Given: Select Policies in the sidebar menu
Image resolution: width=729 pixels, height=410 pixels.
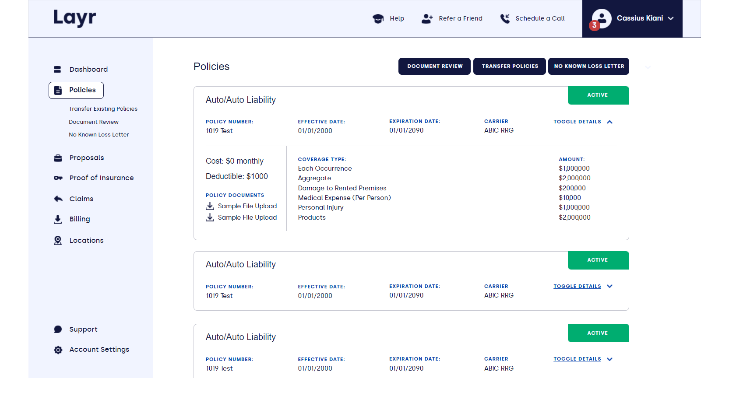Looking at the screenshot, I should (82, 90).
